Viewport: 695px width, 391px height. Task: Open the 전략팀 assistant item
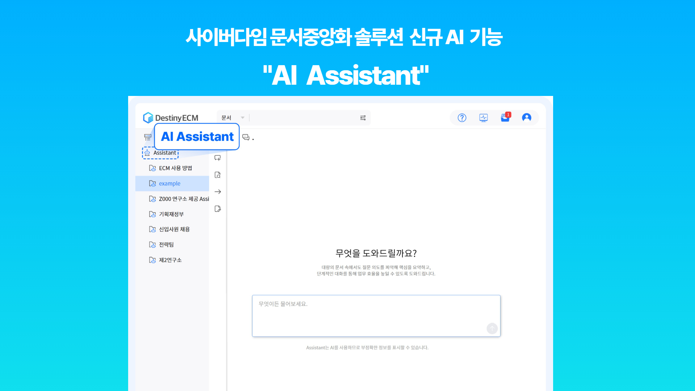[166, 244]
